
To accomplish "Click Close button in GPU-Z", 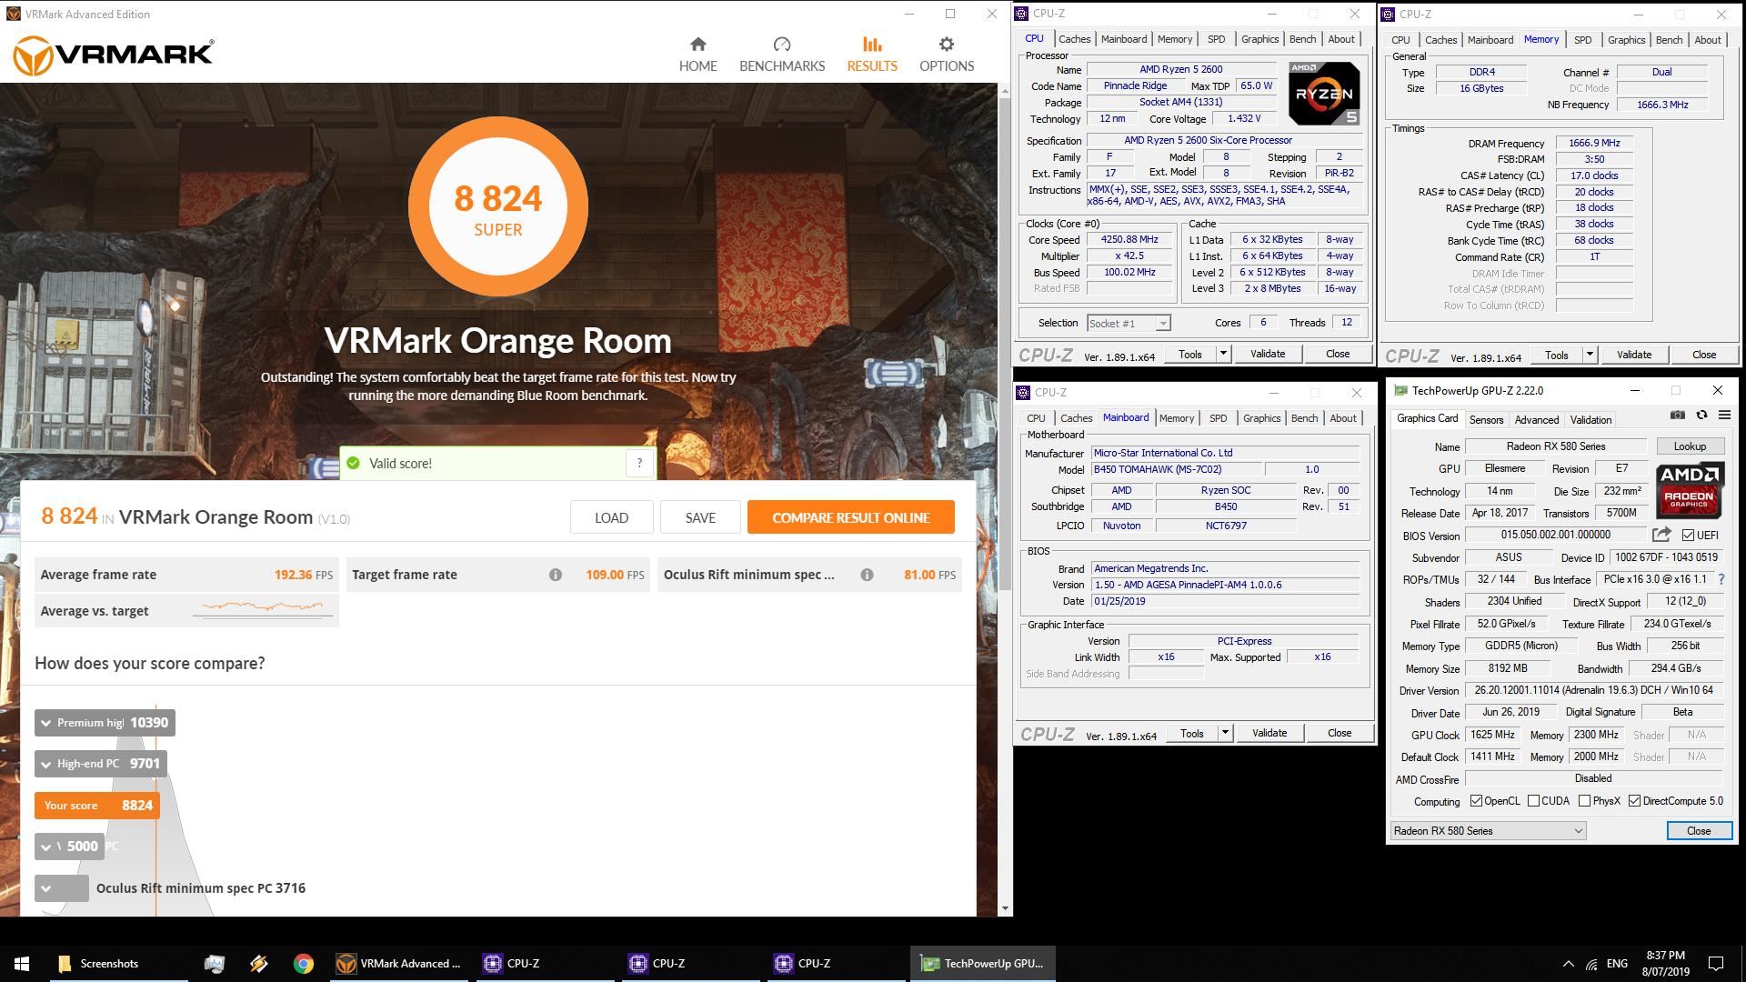I will tap(1699, 831).
